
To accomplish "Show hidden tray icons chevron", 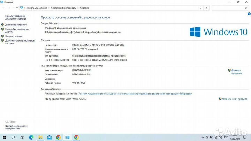I will coord(203,137).
